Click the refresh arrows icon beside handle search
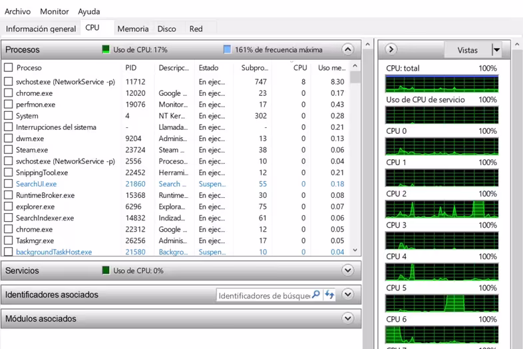 pyautogui.click(x=329, y=294)
